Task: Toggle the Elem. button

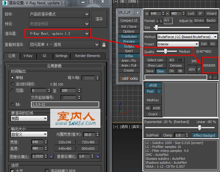Action: pos(161,71)
